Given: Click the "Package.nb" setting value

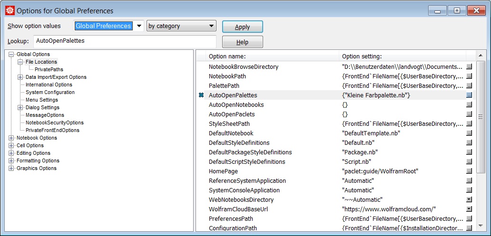Looking at the screenshot, I should [360, 152].
